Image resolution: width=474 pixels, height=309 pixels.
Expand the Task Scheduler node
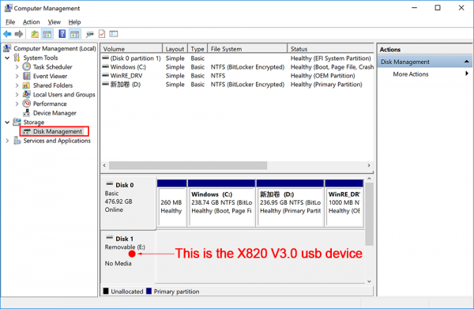click(17, 67)
